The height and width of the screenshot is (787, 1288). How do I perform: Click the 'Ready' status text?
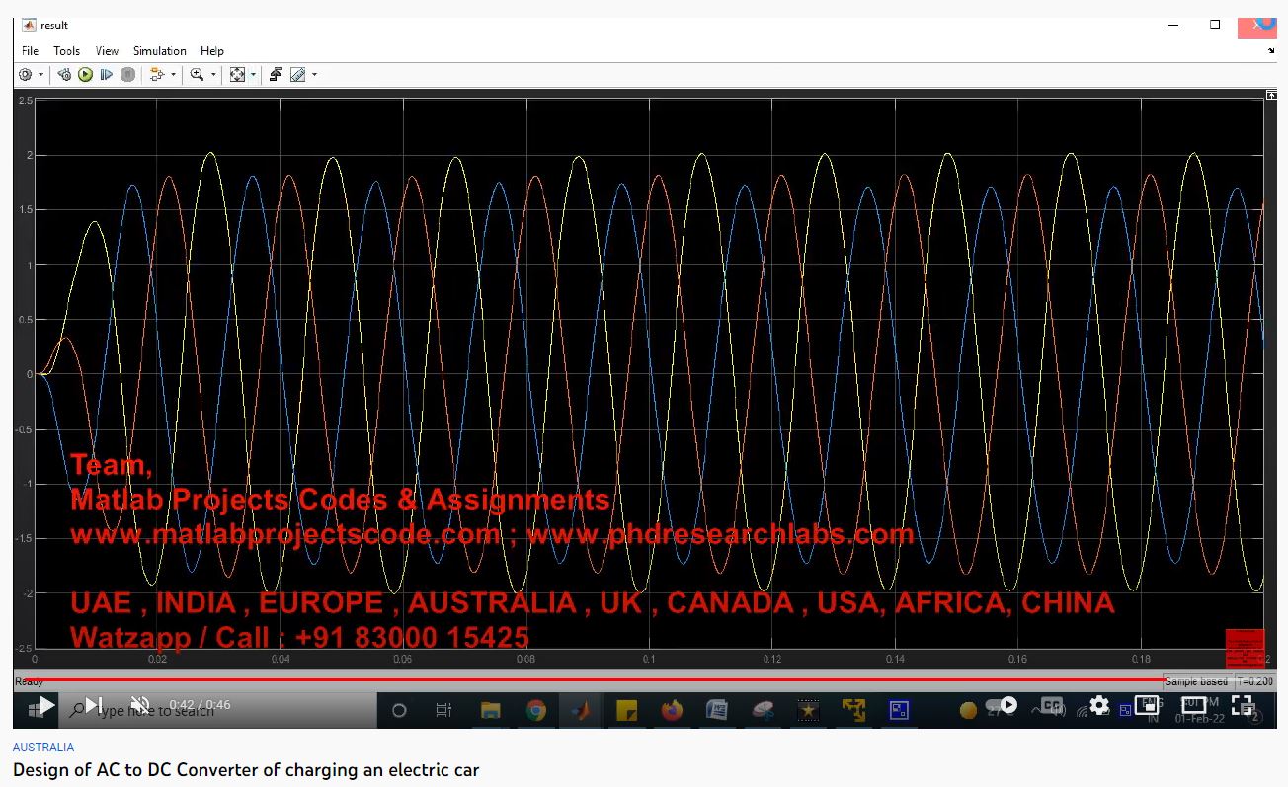point(29,681)
